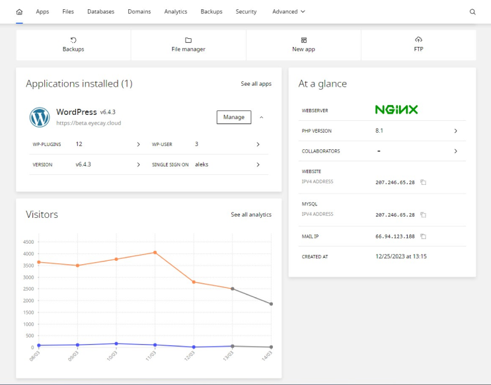This screenshot has width=491, height=385.
Task: Click the 66.94.123.188 Mail IP value
Action: (395, 236)
